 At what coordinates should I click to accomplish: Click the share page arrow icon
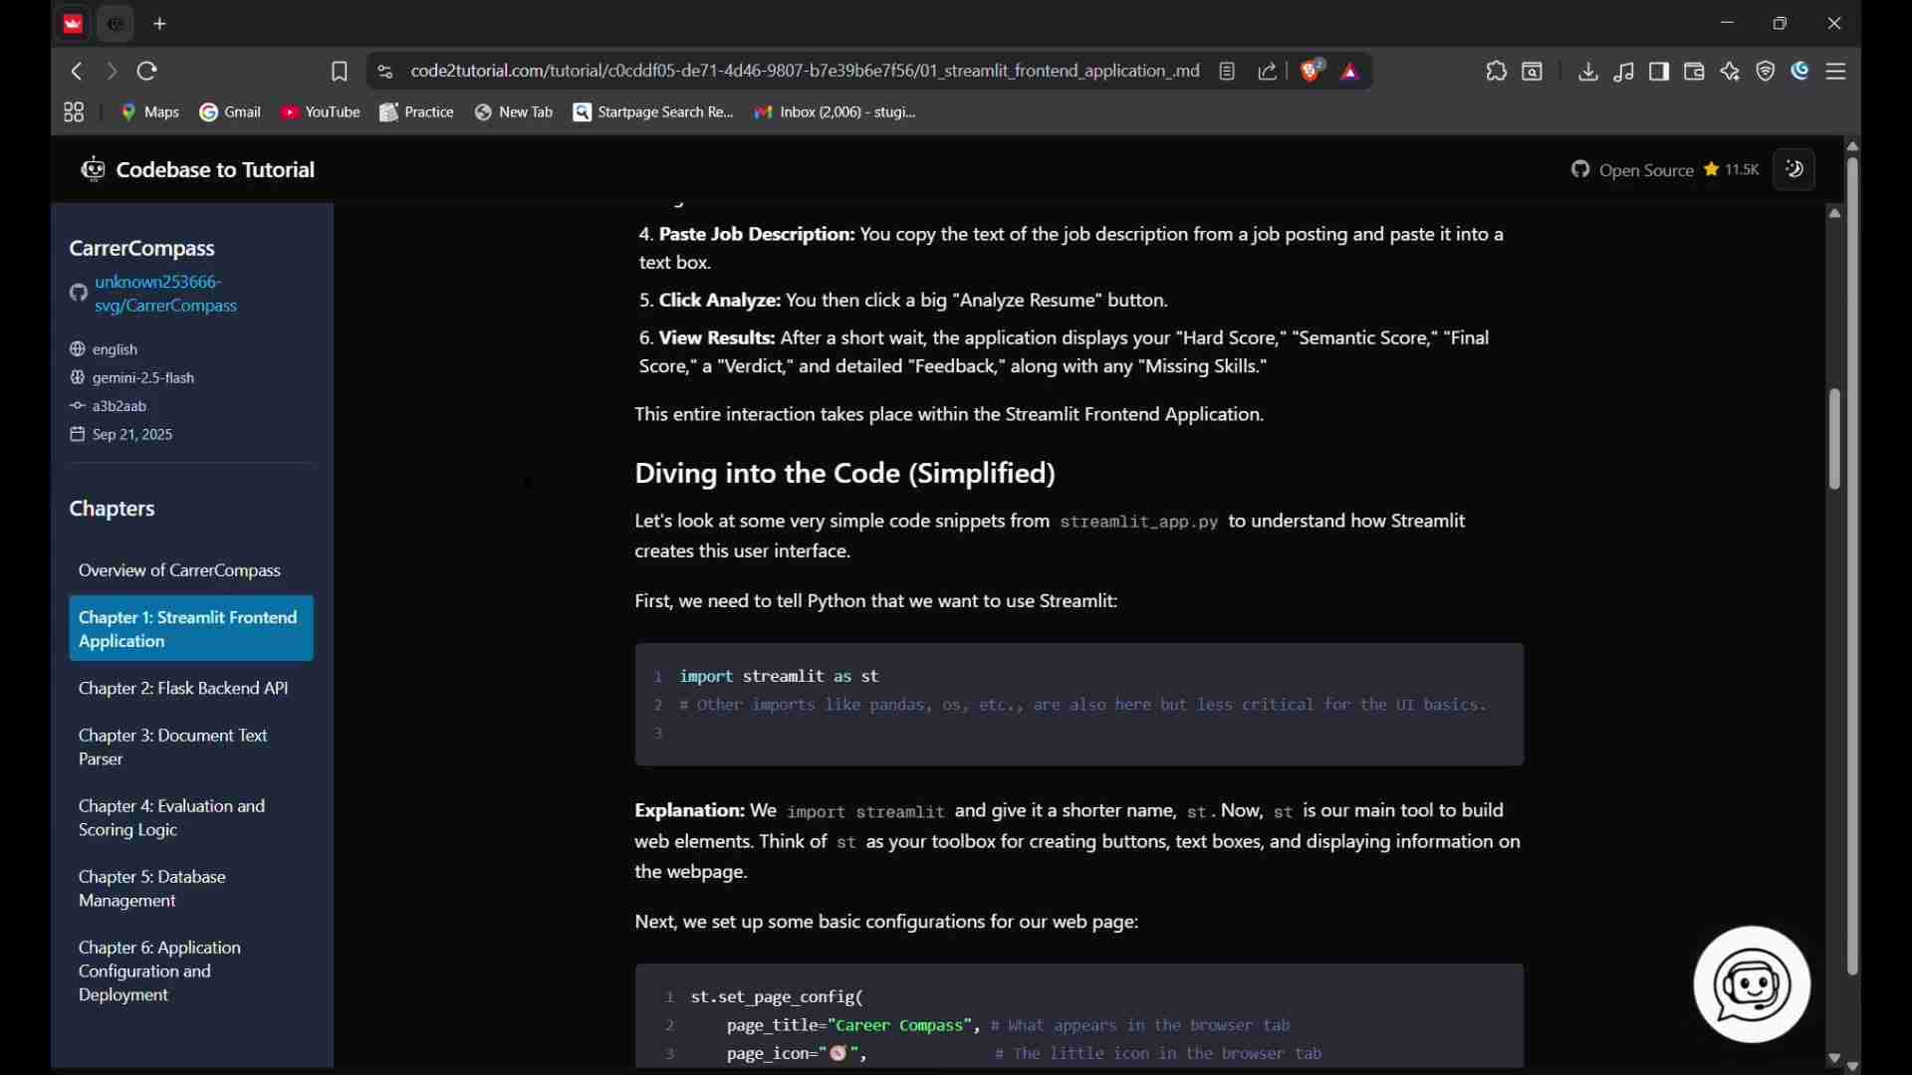(x=1270, y=72)
